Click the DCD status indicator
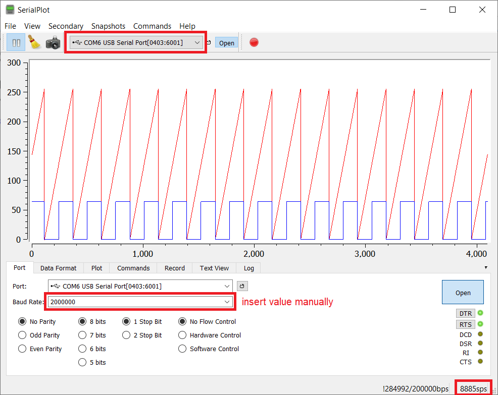This screenshot has height=395, width=498. pos(480,334)
